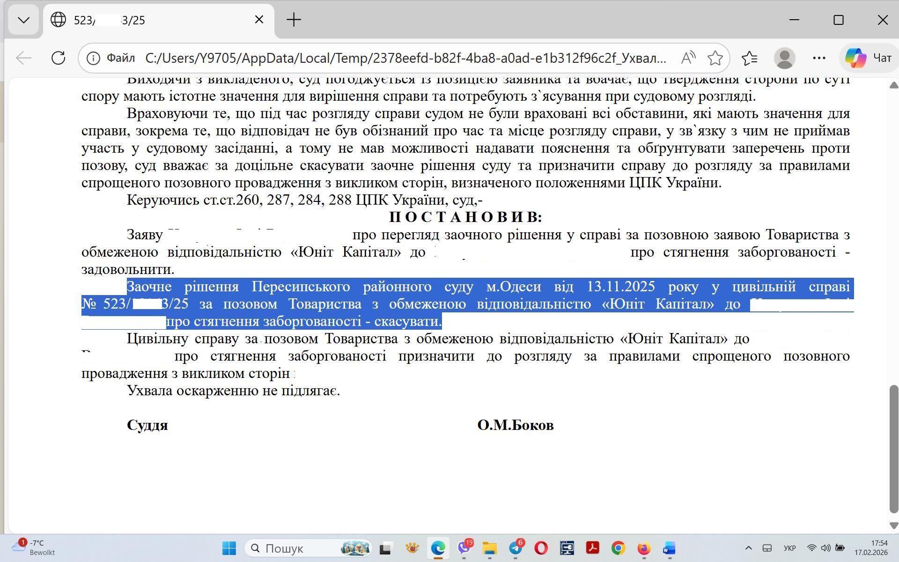Click the Refresh page icon
899x562 pixels.
click(58, 58)
